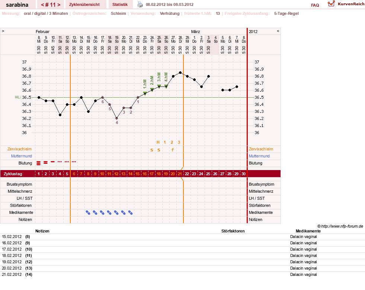The width and height of the screenshot is (365, 290).
Task: Click medication pill icon on cycle day 13
Action: coord(124,212)
